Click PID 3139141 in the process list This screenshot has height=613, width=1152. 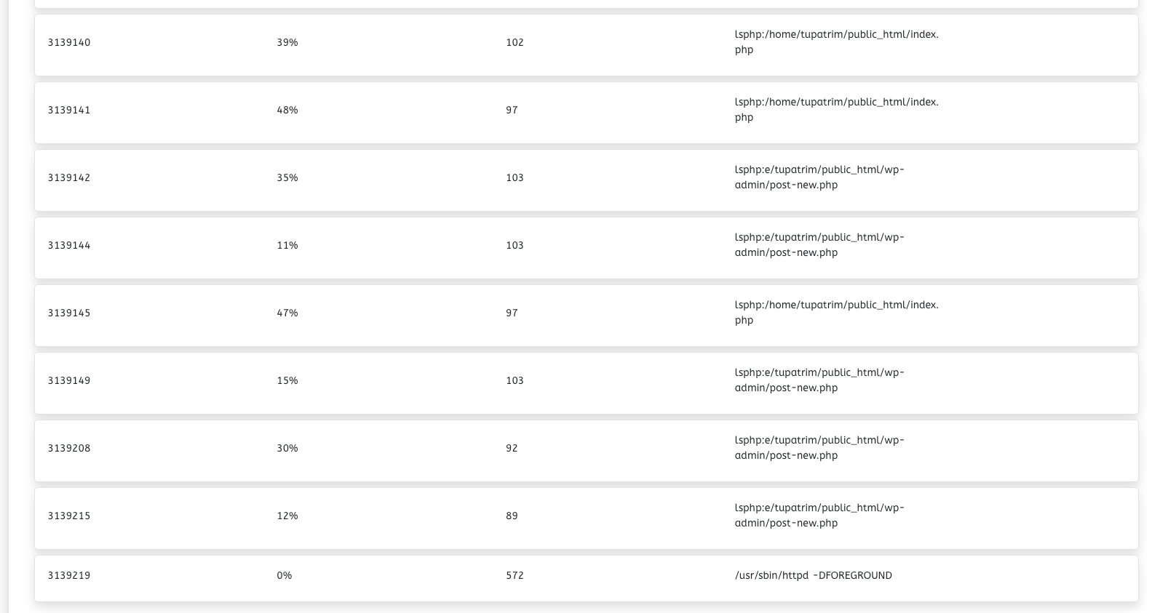(x=69, y=110)
